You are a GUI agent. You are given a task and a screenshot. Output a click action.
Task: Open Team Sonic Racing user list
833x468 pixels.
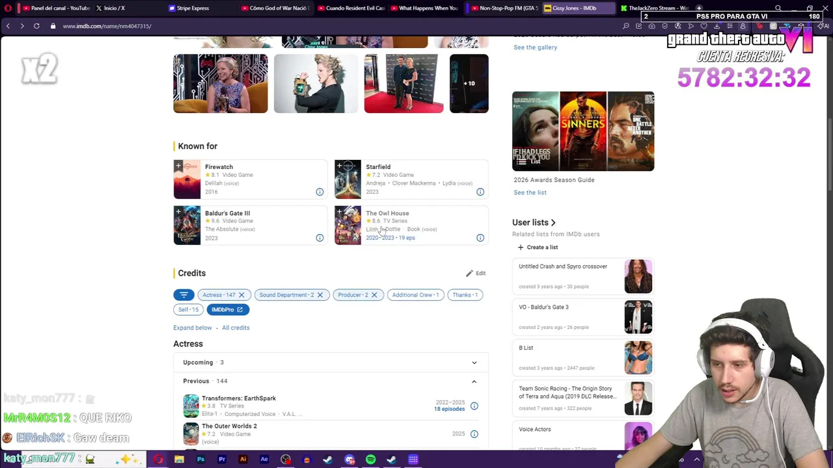pyautogui.click(x=583, y=398)
